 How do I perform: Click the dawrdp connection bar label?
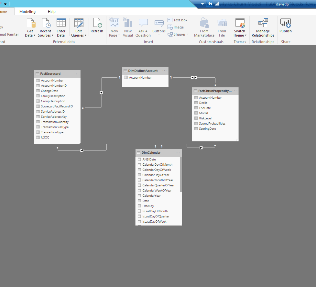[282, 4]
